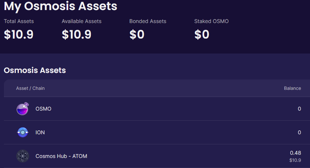Click the Total Assets amount
This screenshot has width=310, height=168.
tap(19, 34)
